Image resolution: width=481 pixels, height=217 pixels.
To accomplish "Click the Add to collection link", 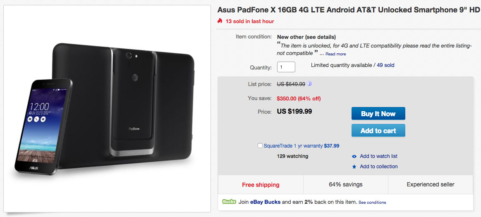I will [x=378, y=167].
